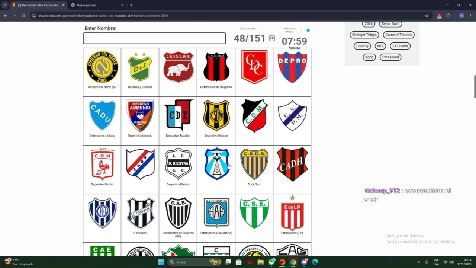The width and height of the screenshot is (476, 268).
Task: Open the Game of Thrones quiz tag
Action: [399, 35]
